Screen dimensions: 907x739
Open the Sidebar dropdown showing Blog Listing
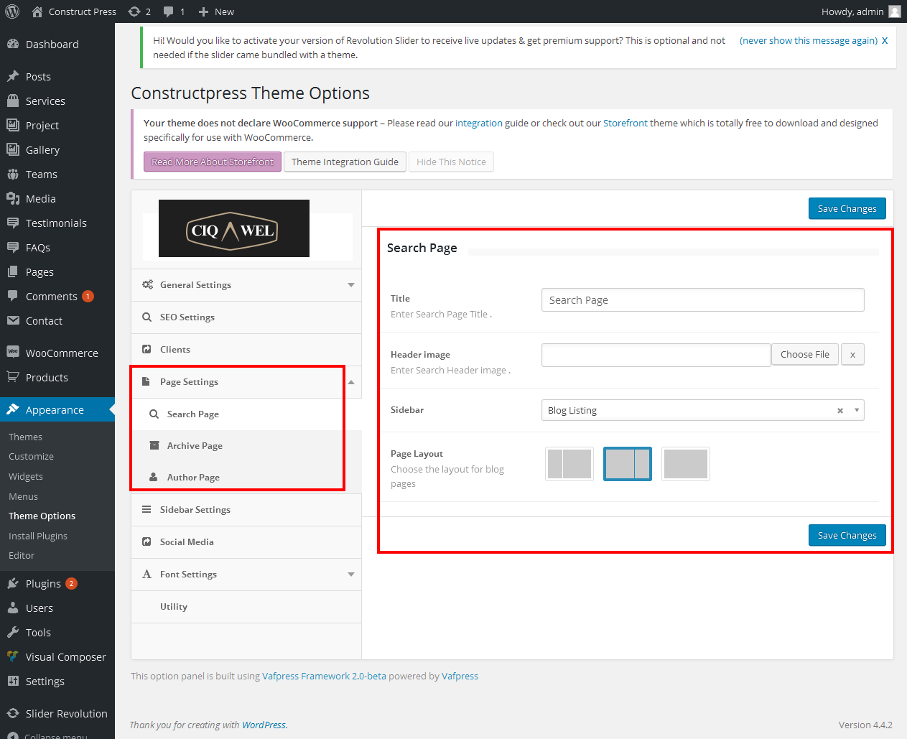coord(689,410)
